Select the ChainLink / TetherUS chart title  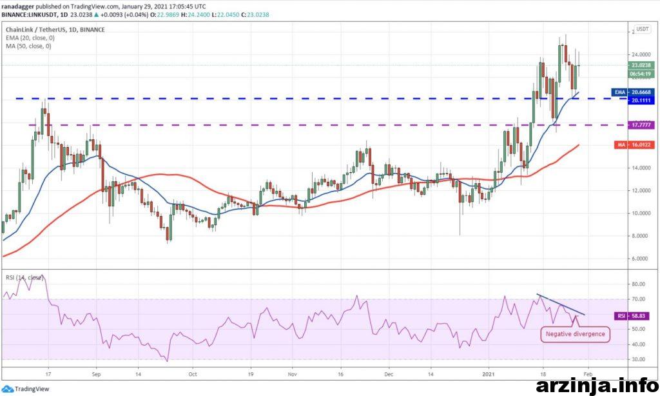pyautogui.click(x=55, y=30)
